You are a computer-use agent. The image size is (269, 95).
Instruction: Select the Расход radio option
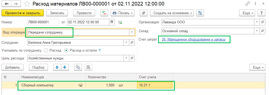click(x=46, y=51)
